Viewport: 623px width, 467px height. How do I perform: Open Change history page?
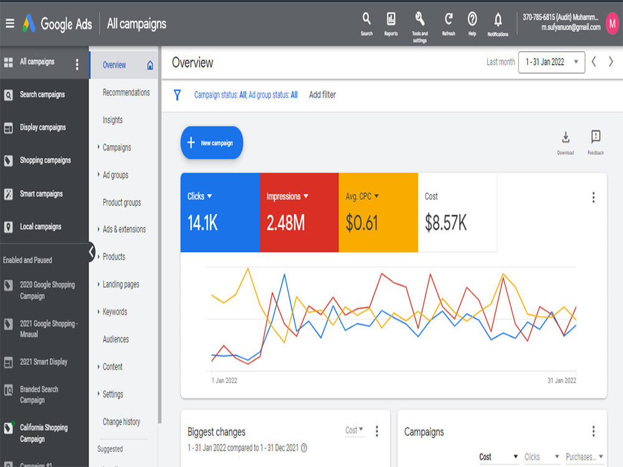tap(121, 422)
